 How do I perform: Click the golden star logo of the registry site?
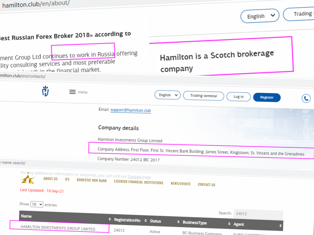point(28,178)
